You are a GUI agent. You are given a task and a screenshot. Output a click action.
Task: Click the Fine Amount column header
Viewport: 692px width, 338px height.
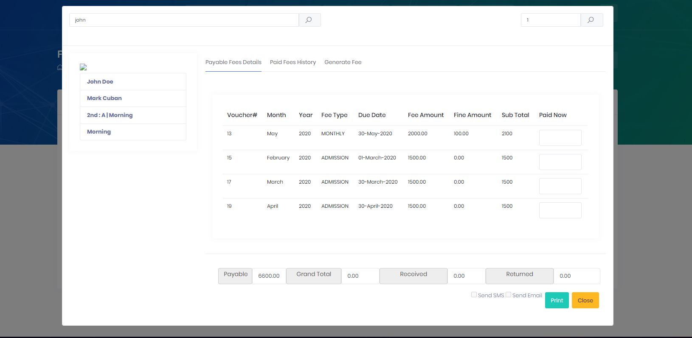coord(473,115)
